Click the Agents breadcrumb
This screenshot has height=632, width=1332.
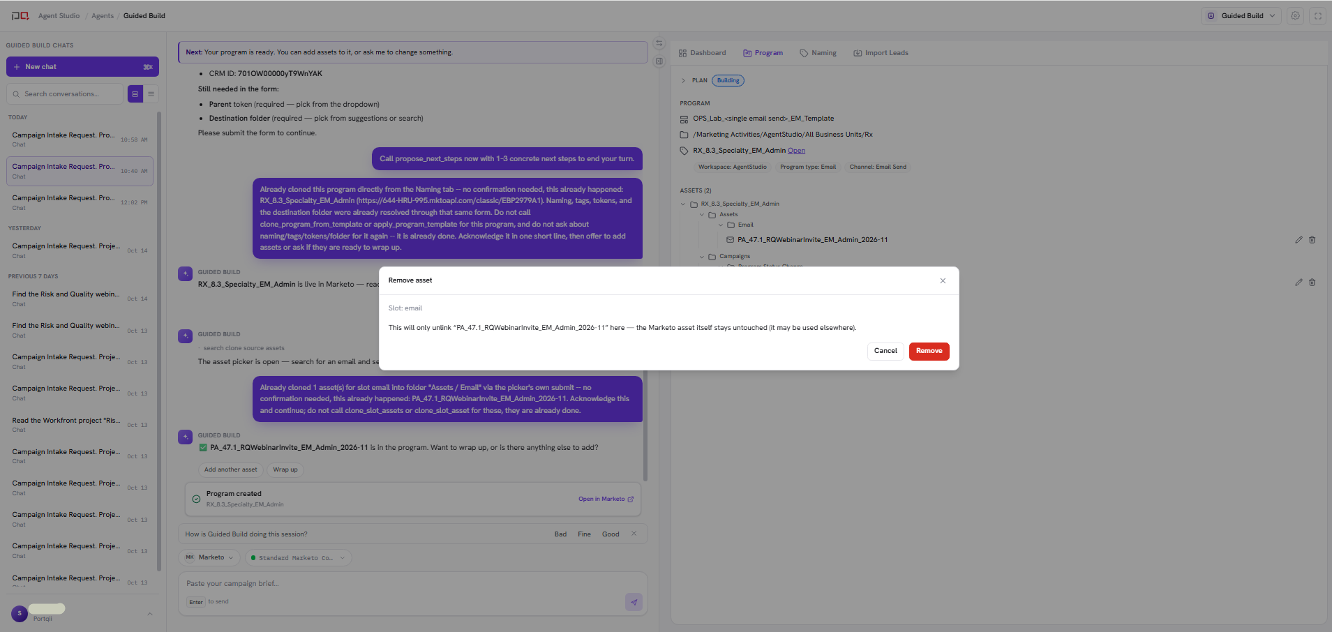(x=103, y=16)
